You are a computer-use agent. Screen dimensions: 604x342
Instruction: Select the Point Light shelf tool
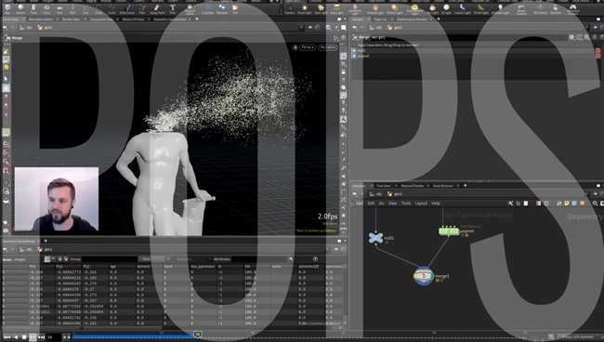[305, 8]
